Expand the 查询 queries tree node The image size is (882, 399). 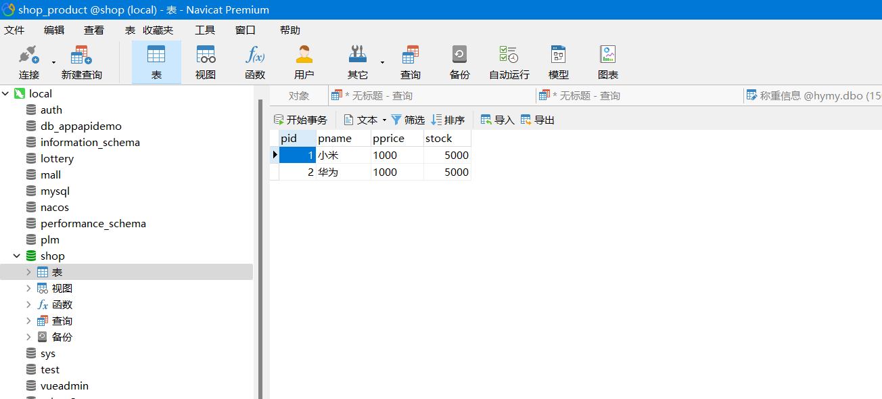click(28, 321)
